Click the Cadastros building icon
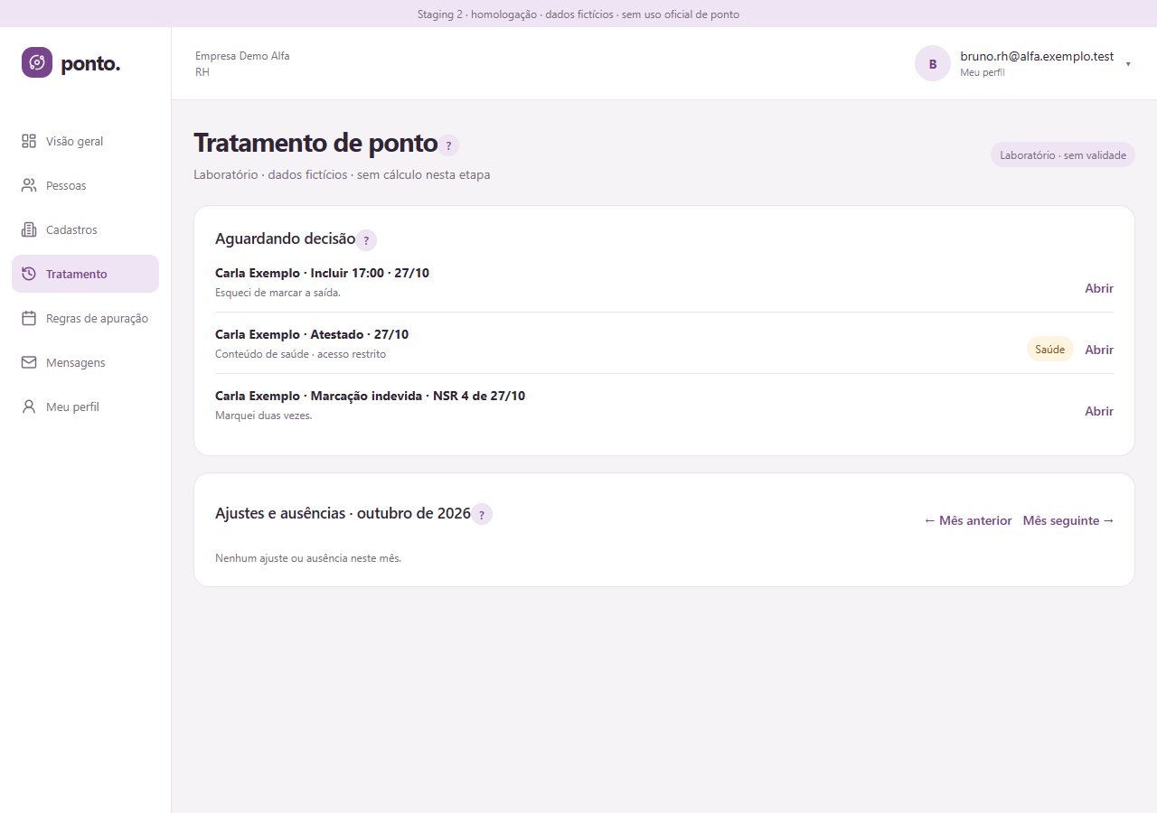This screenshot has height=813, width=1157. pyautogui.click(x=29, y=229)
